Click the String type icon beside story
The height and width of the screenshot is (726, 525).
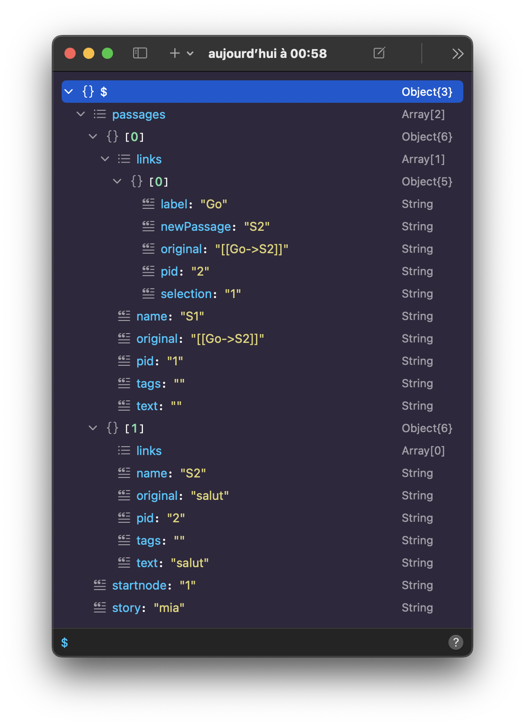[99, 607]
